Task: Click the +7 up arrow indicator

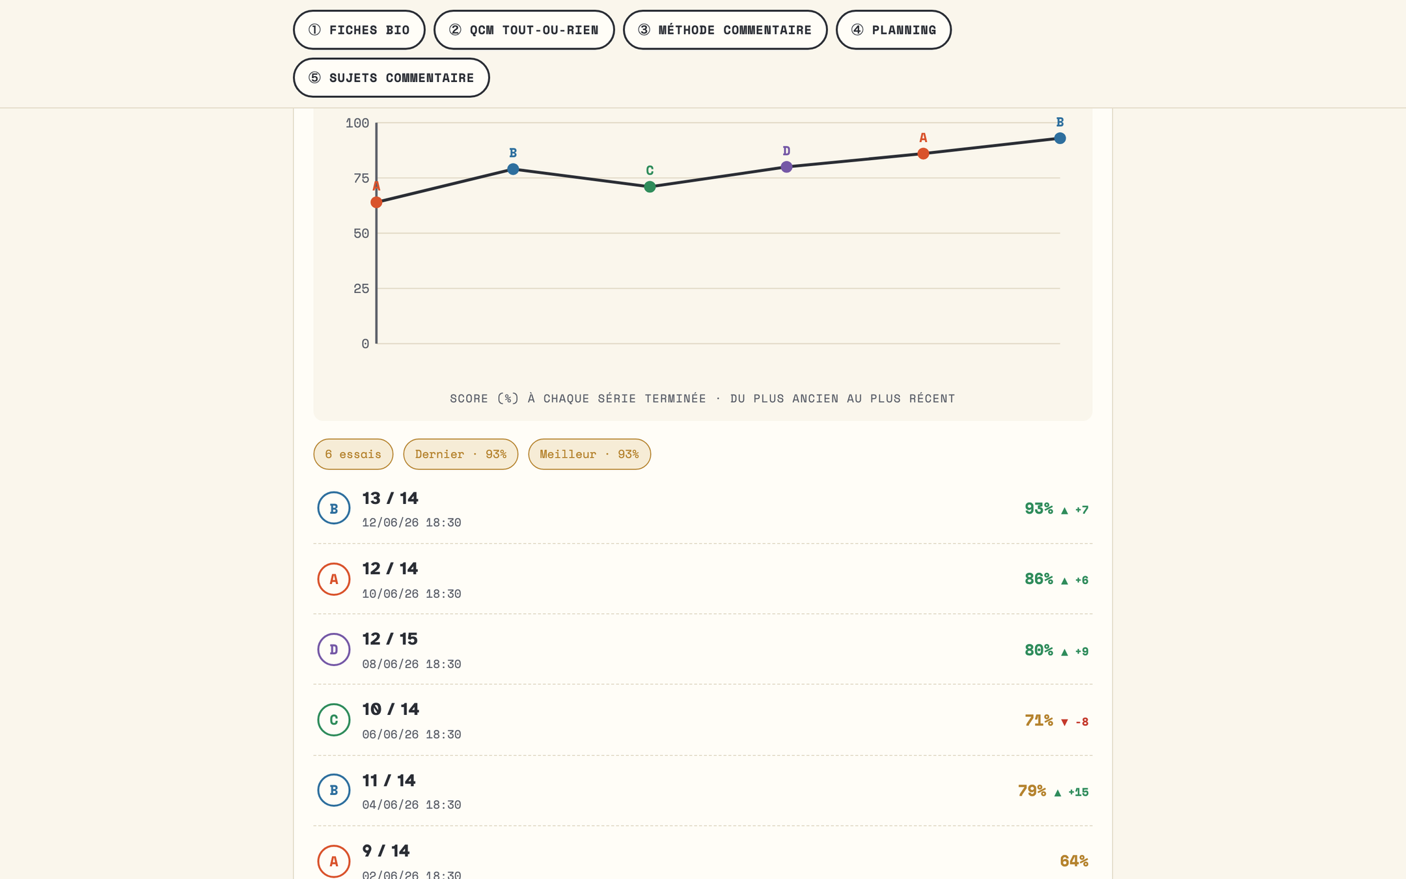Action: pyautogui.click(x=1075, y=510)
